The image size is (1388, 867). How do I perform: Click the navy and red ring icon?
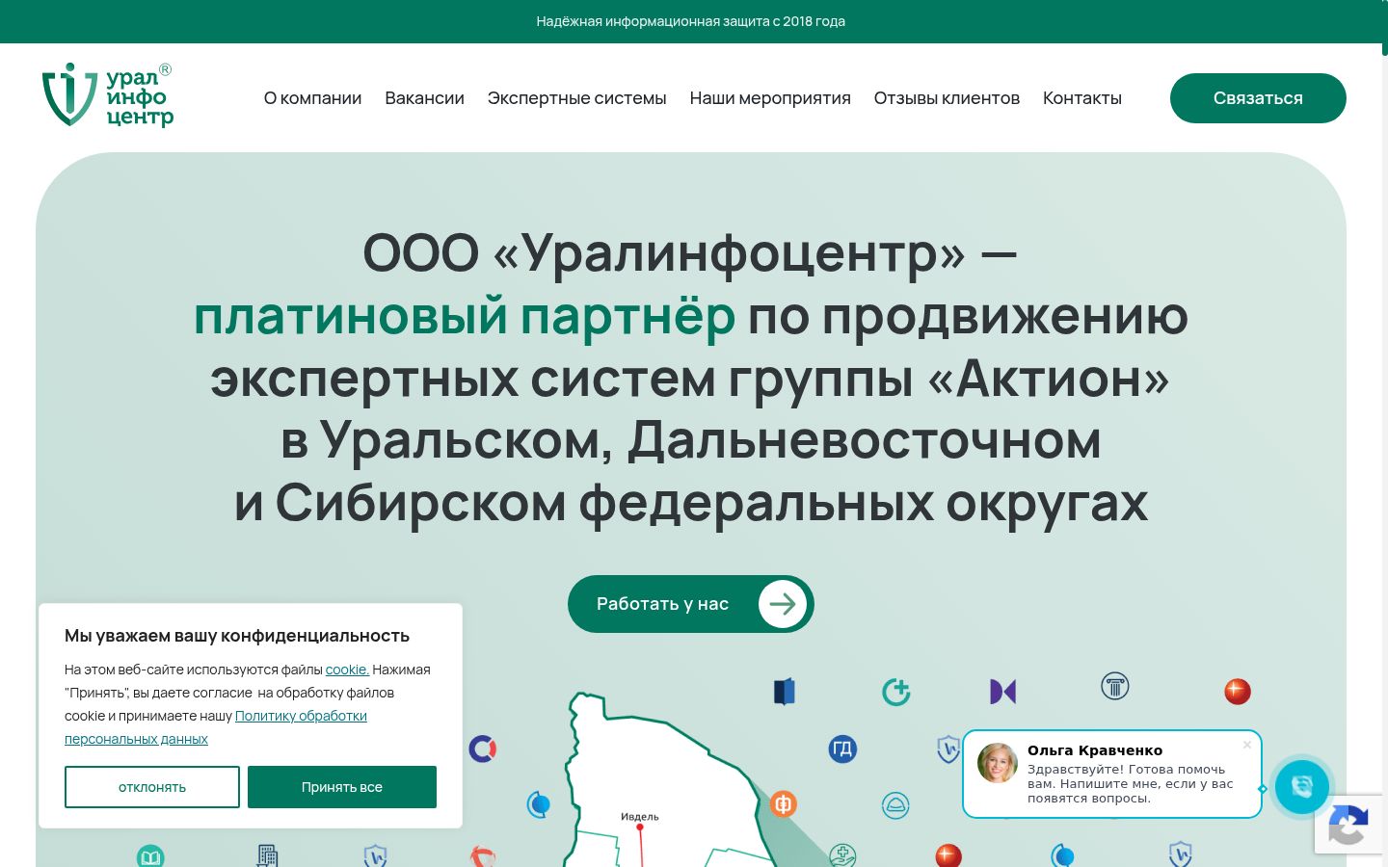pyautogui.click(x=483, y=749)
